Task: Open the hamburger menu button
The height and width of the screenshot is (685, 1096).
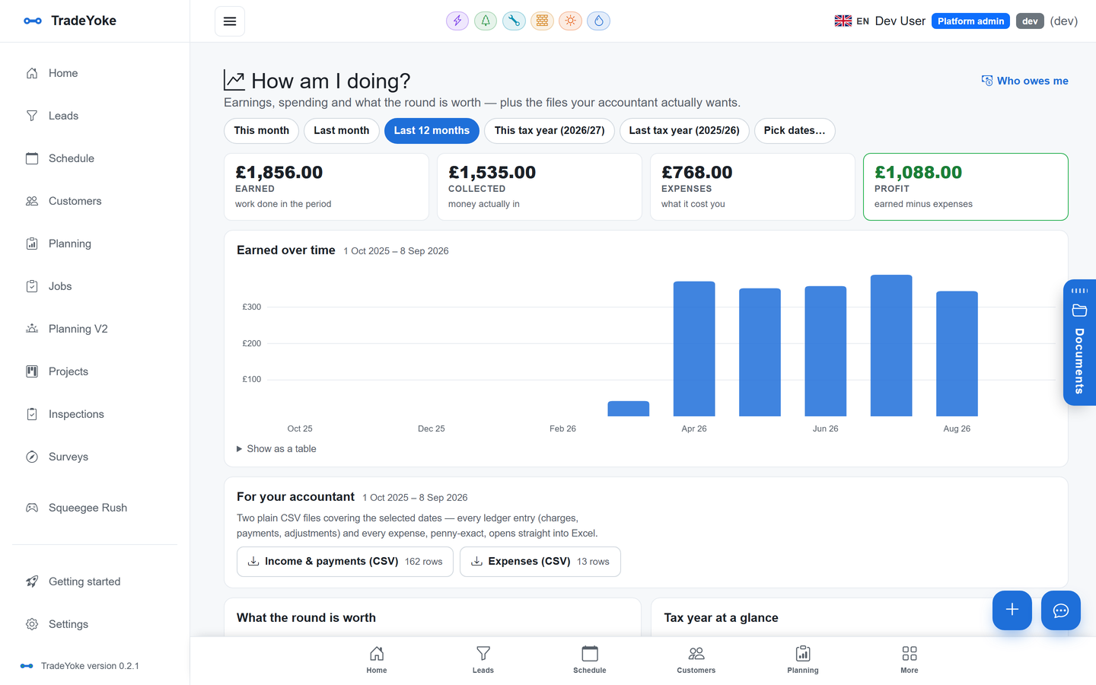Action: coord(230,21)
